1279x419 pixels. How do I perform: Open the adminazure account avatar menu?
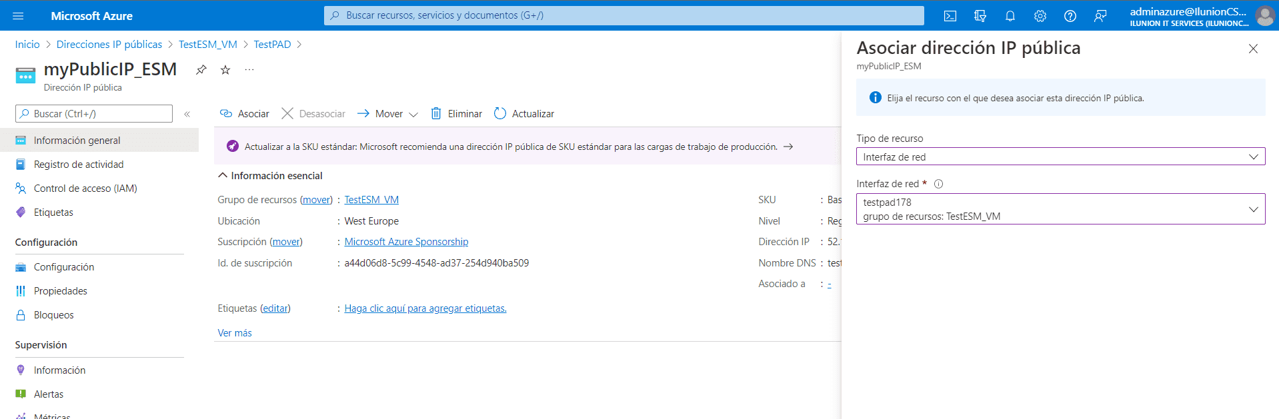1264,16
